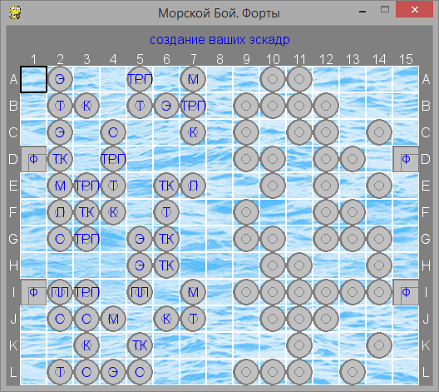Select the Э ship piece at A2
Viewport: 439px width, 392px height.
click(x=60, y=79)
